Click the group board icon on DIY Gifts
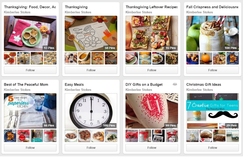243x157 pixels. tap(175, 84)
